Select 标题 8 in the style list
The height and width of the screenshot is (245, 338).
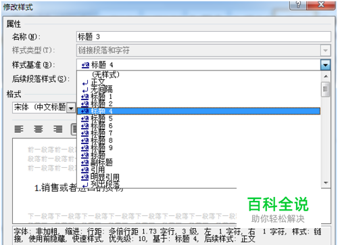click(x=198, y=140)
